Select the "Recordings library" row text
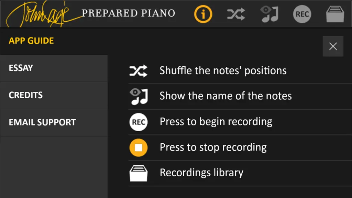 click(x=201, y=173)
